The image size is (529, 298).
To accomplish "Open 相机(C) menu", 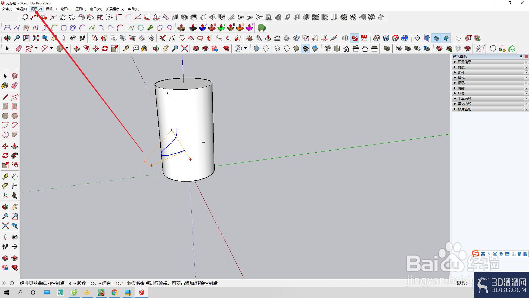I will click(51, 9).
